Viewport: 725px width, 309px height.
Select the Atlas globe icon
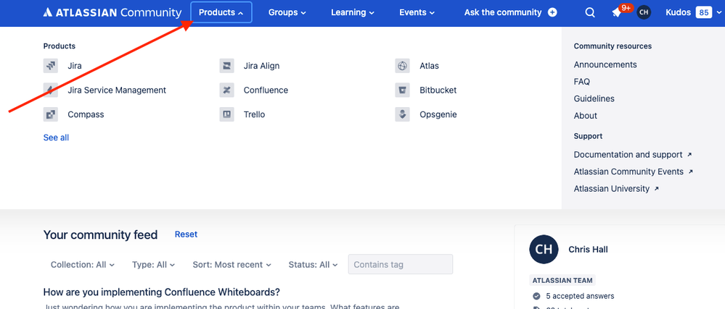point(402,66)
